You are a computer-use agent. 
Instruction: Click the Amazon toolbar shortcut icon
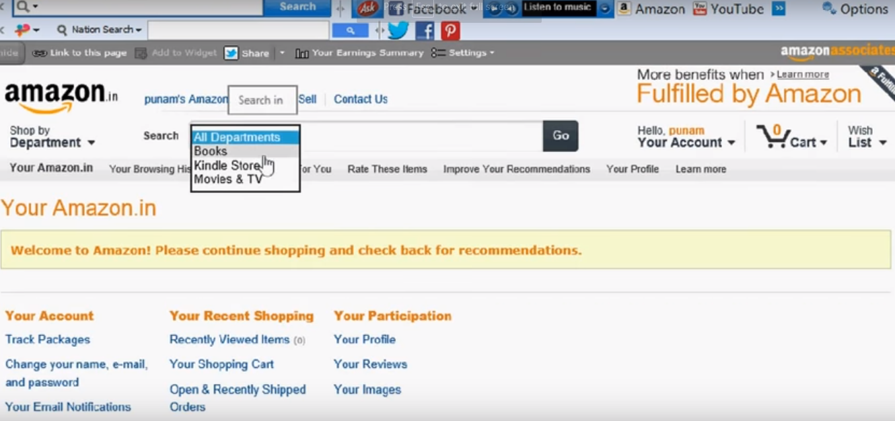[624, 9]
